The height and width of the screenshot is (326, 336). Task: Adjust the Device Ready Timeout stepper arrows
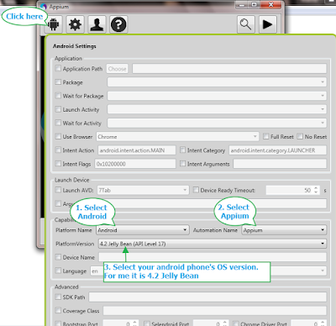[x=316, y=190]
